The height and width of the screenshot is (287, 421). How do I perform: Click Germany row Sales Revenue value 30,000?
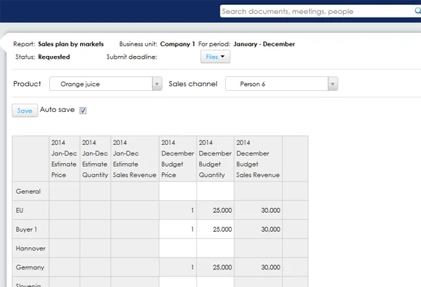tap(271, 267)
